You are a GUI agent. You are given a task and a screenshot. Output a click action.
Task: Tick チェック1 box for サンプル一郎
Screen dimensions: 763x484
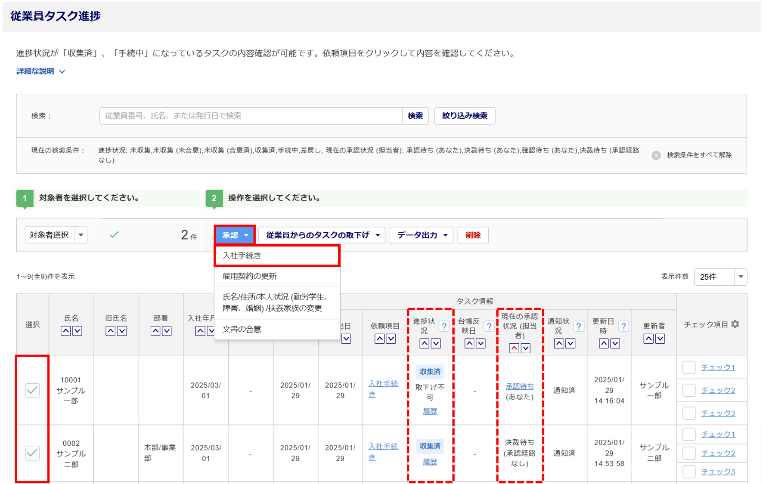click(689, 367)
